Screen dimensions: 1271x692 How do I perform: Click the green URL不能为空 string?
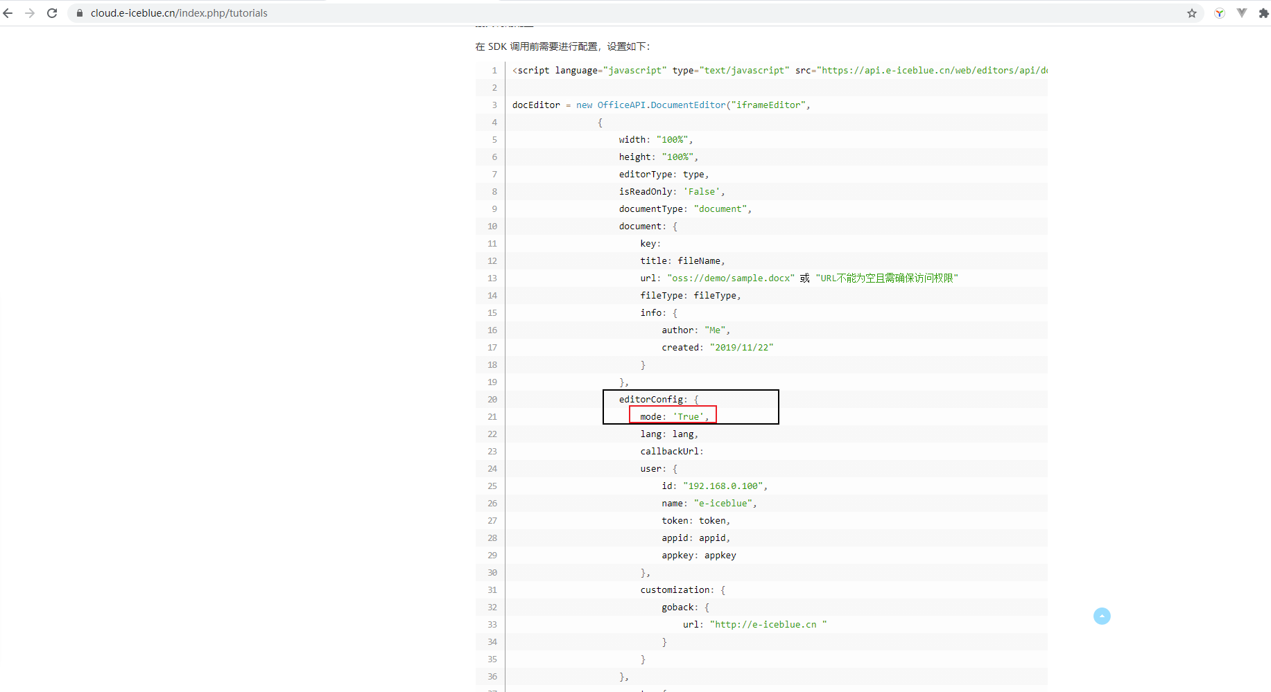pos(887,278)
